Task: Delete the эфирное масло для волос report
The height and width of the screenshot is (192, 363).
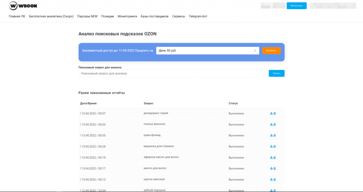Action: (275, 158)
